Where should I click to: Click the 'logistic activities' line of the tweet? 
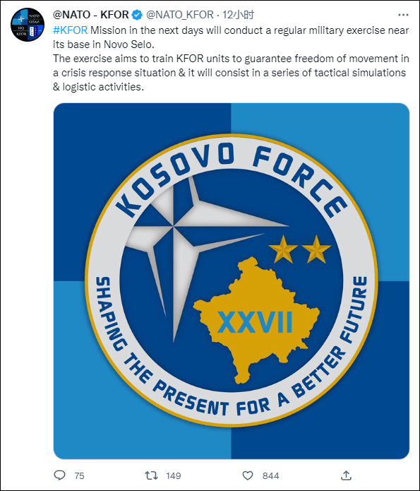98,87
